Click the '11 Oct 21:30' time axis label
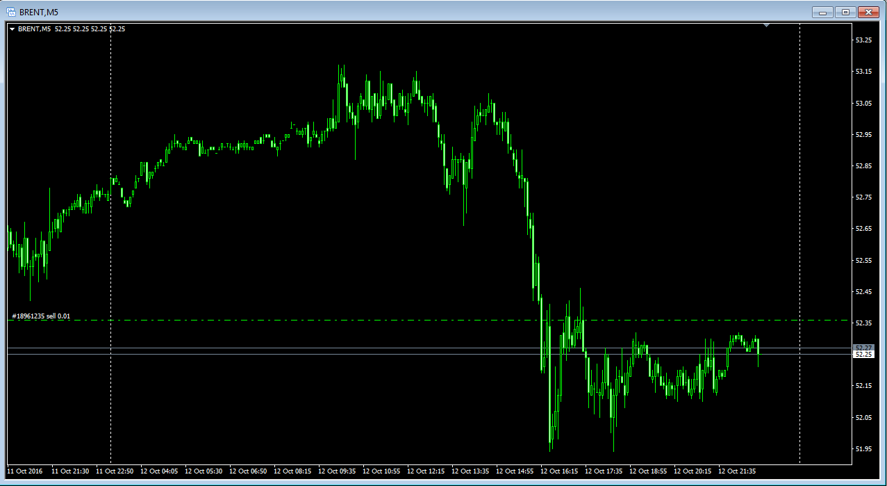 tap(70, 471)
